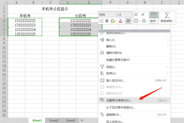Click the leftmost mini toolbar icon below font box
The image size is (184, 123).
pos(101,21)
